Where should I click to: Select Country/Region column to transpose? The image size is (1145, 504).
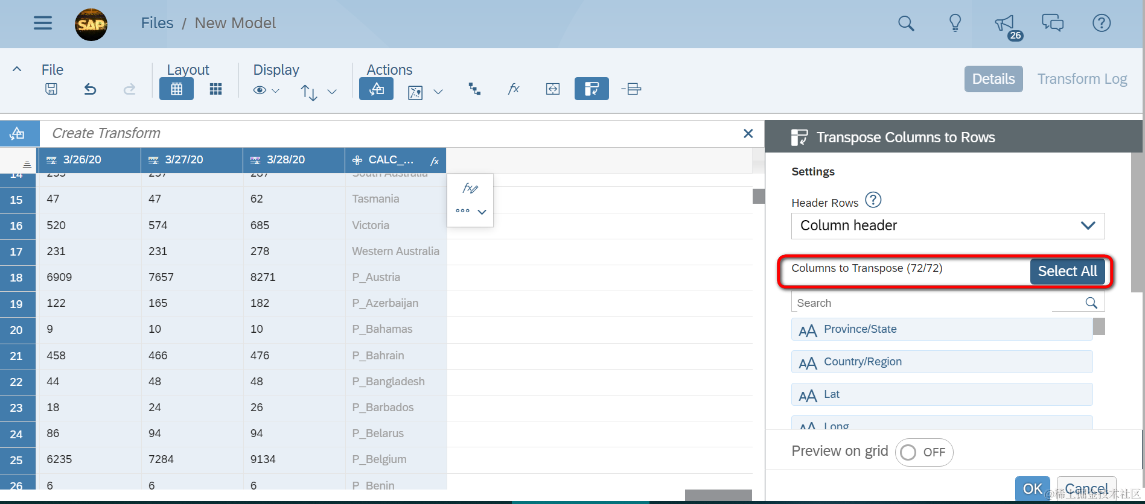coord(942,362)
